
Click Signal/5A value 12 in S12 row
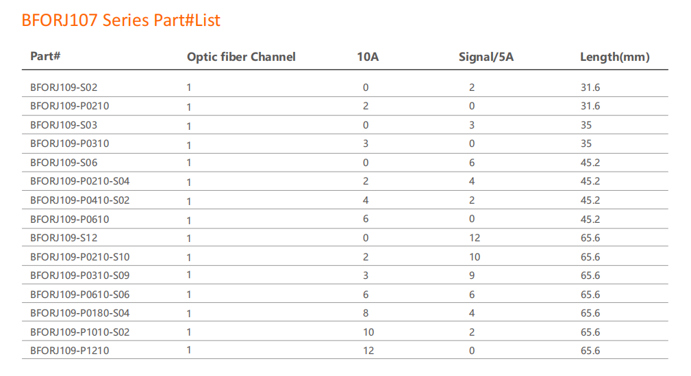pos(475,238)
